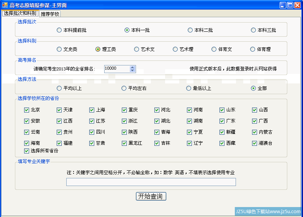Pick the 本科三批 batch
The image size is (303, 217).
click(x=253, y=30)
